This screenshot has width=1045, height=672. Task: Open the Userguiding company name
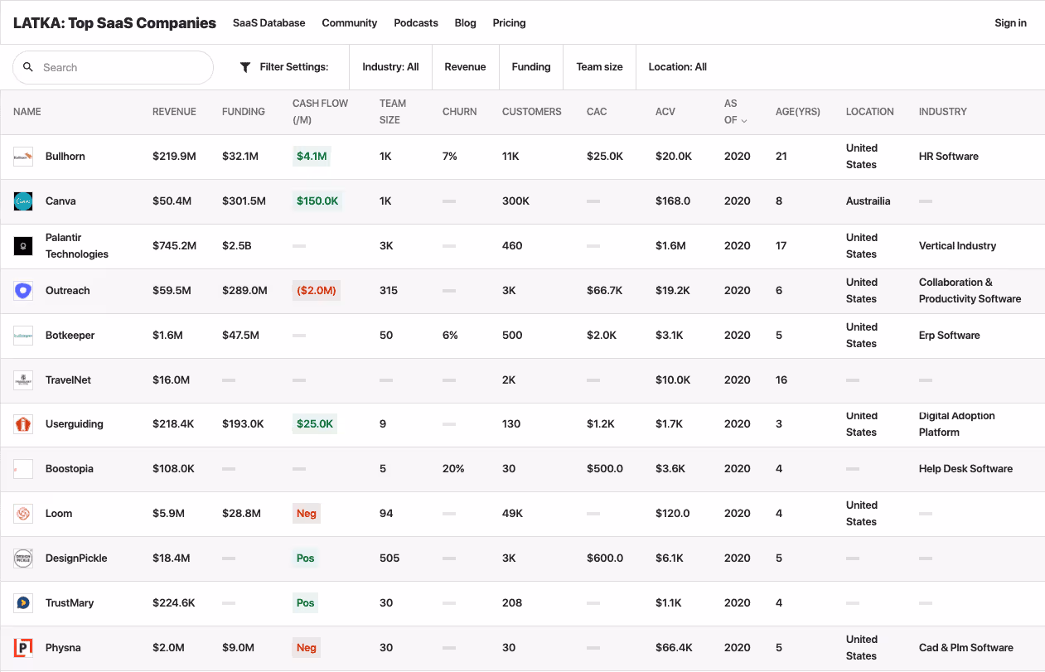[75, 424]
